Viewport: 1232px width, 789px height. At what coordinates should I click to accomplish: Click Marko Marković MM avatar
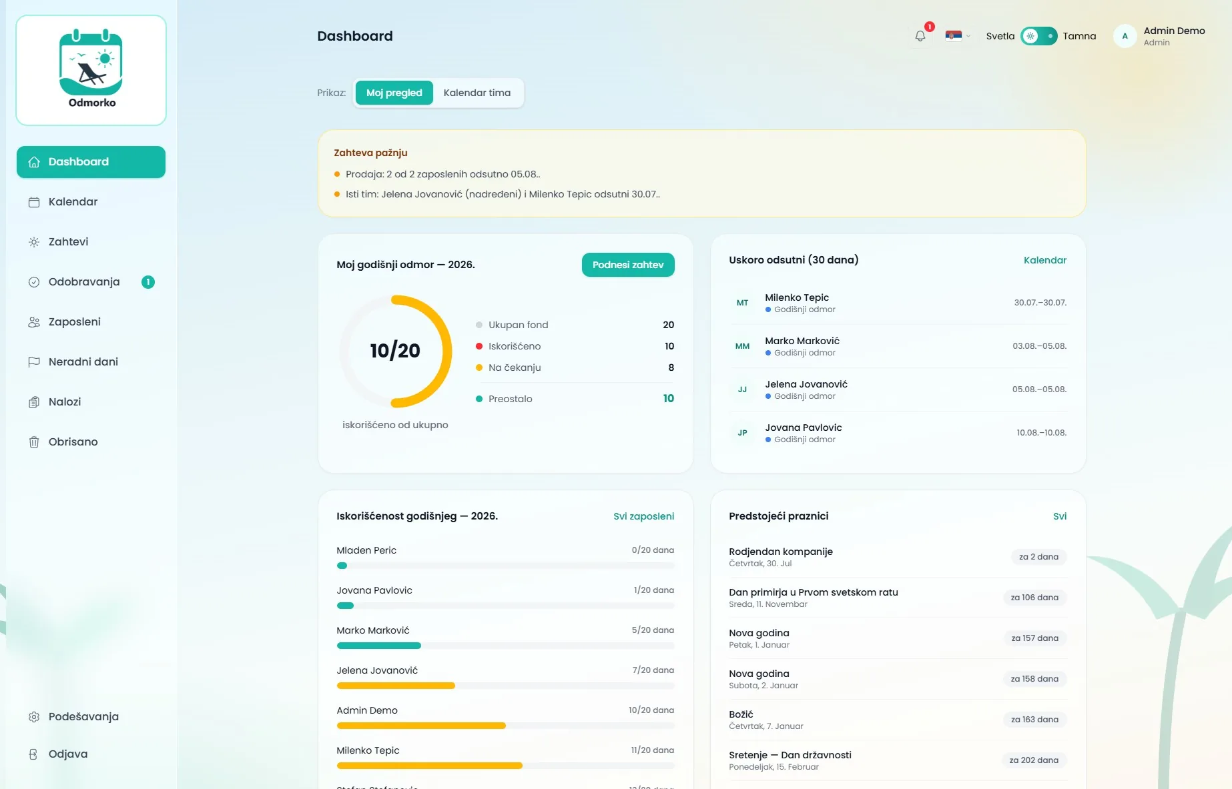pos(742,346)
